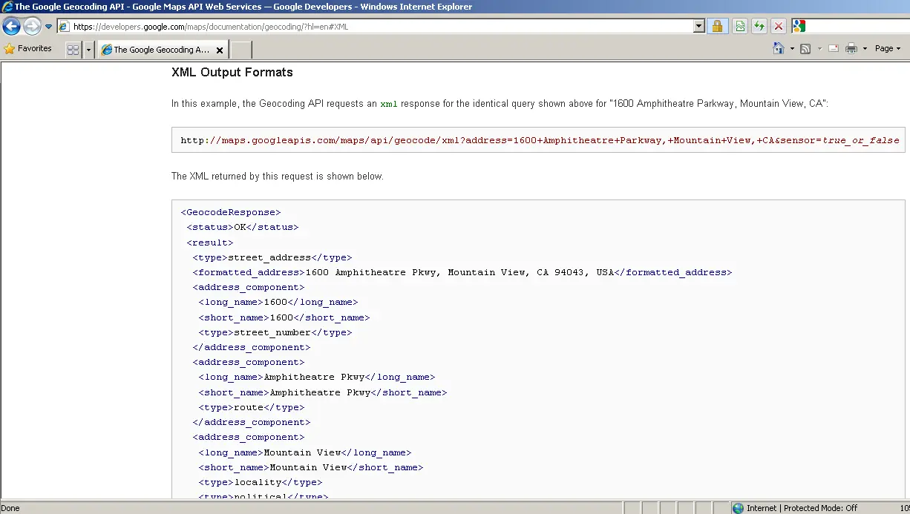910x514 pixels.
Task: Expand the Print dropdown arrow
Action: click(x=865, y=49)
